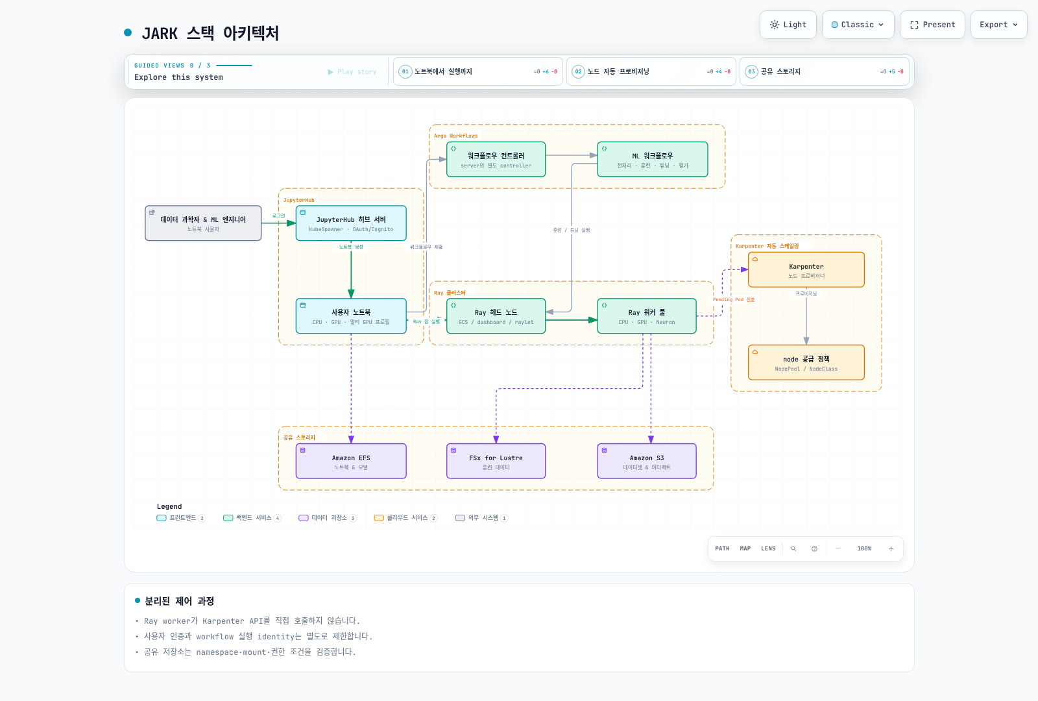
Task: Select the node 공급 정책 node
Action: click(806, 363)
